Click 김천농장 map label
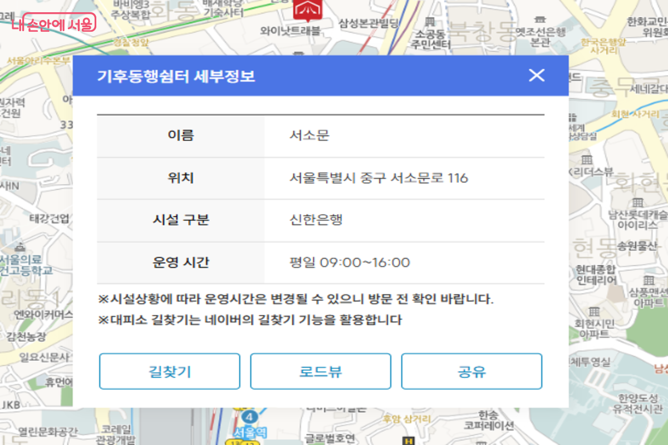The image size is (668, 445). pyautogui.click(x=27, y=336)
